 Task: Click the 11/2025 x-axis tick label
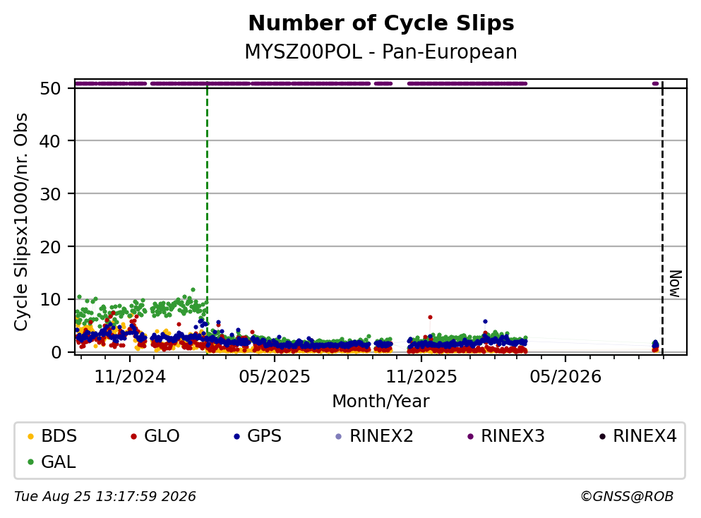[x=421, y=377]
